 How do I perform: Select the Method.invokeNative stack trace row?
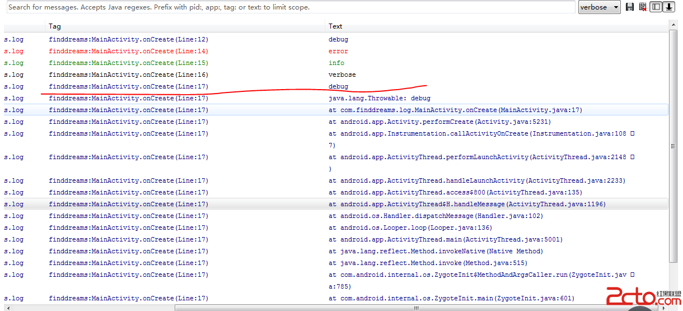tap(436, 251)
